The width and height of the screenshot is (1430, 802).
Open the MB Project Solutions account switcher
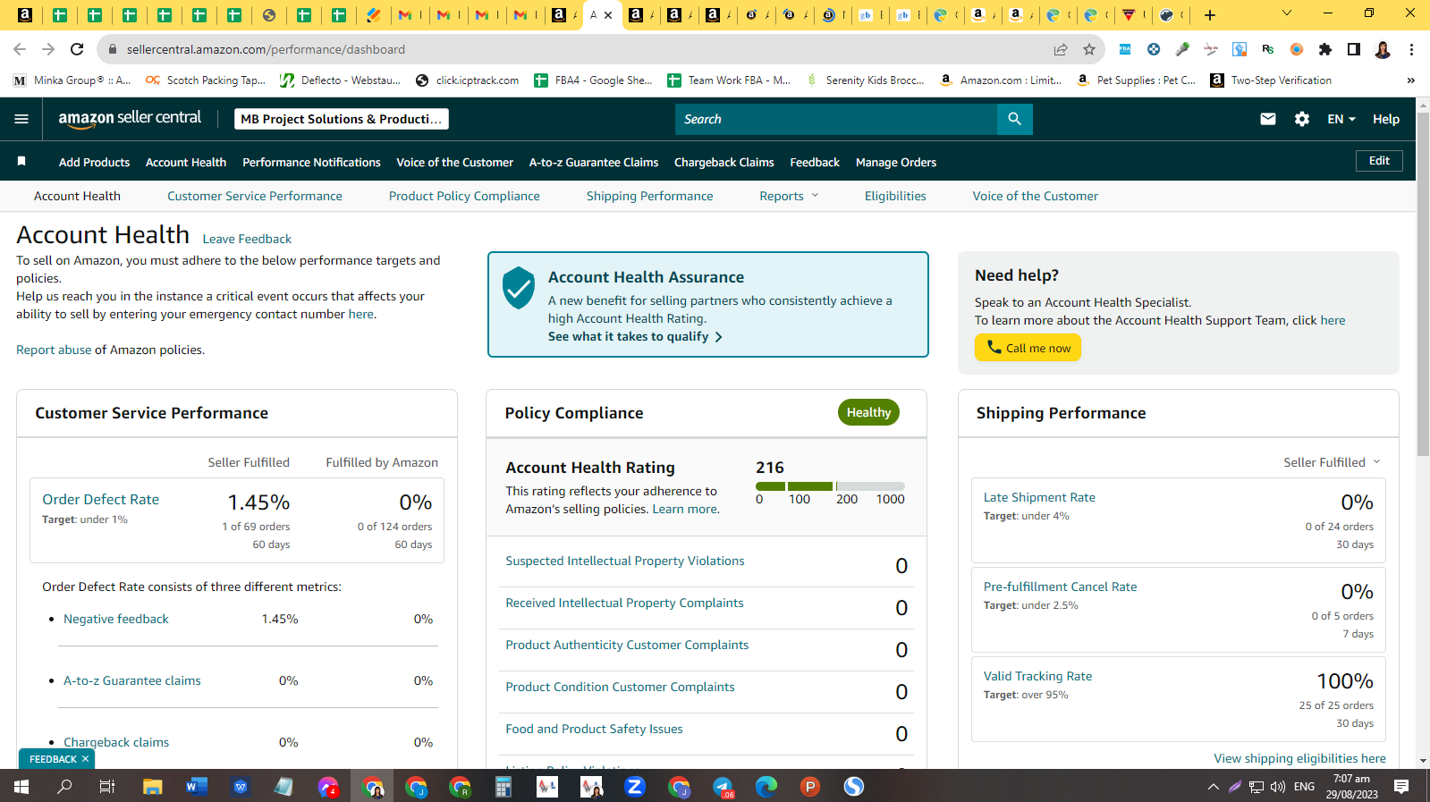tap(342, 119)
